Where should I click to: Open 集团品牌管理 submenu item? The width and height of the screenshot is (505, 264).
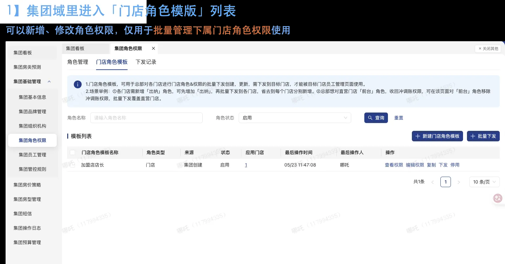(32, 112)
